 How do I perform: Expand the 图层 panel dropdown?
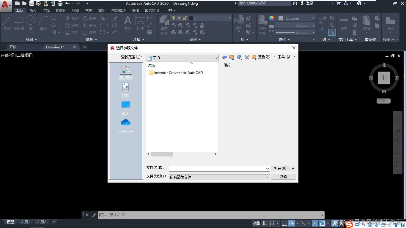click(x=195, y=39)
